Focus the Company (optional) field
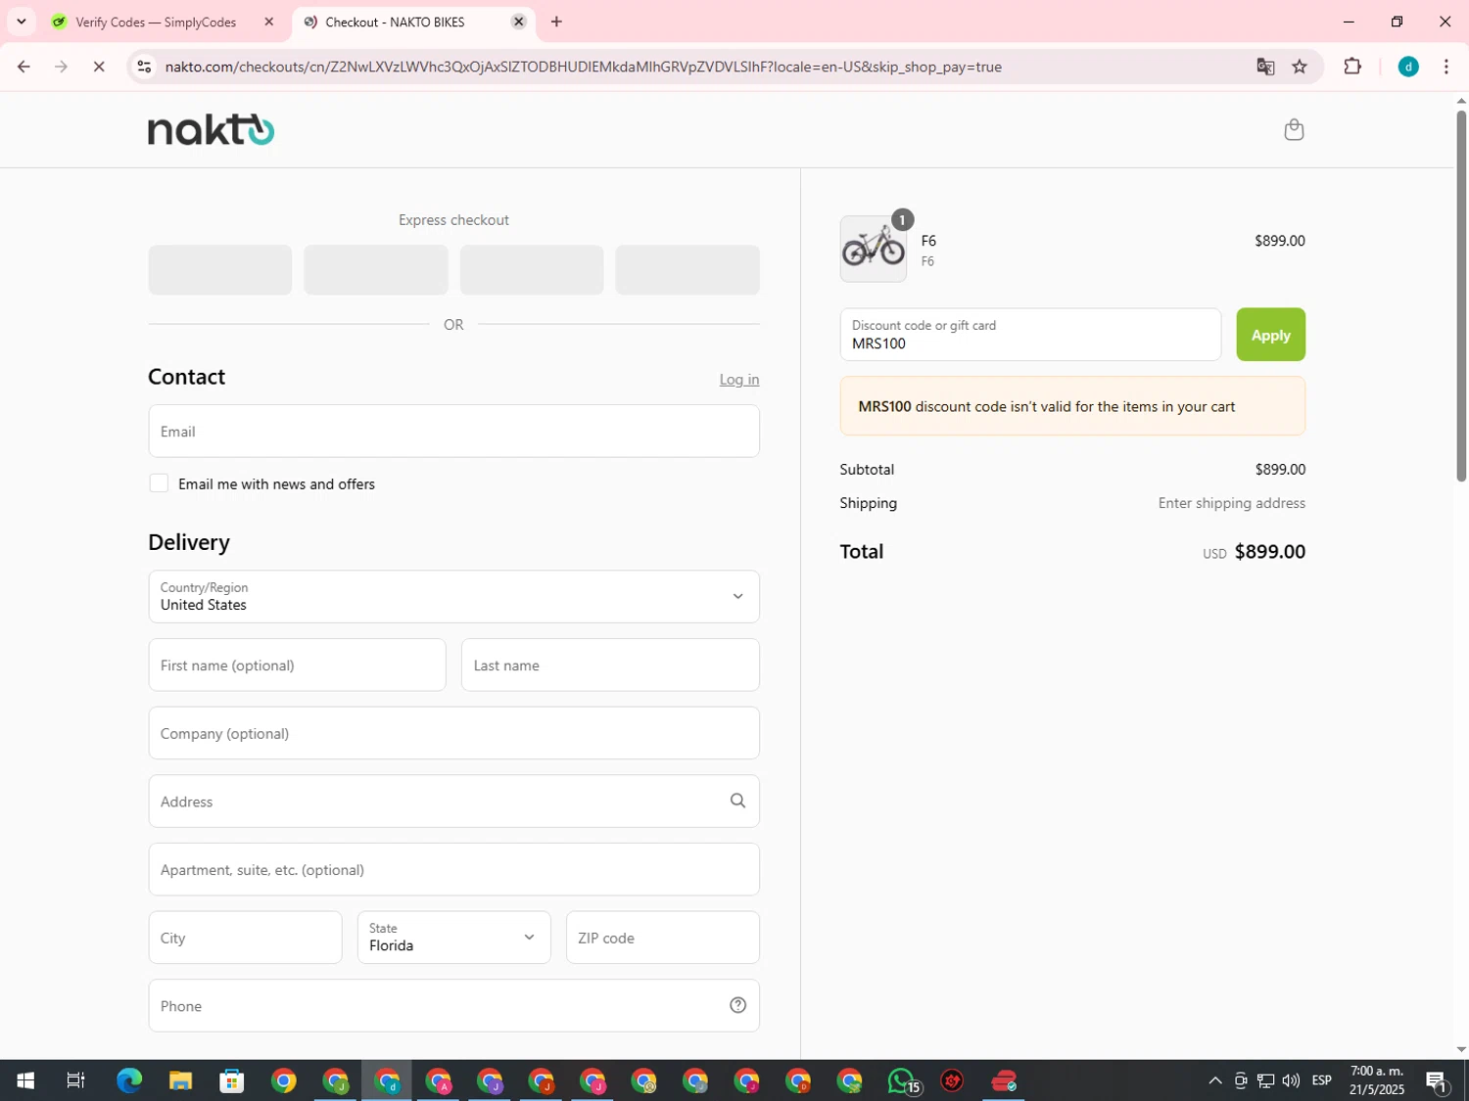 coord(453,733)
